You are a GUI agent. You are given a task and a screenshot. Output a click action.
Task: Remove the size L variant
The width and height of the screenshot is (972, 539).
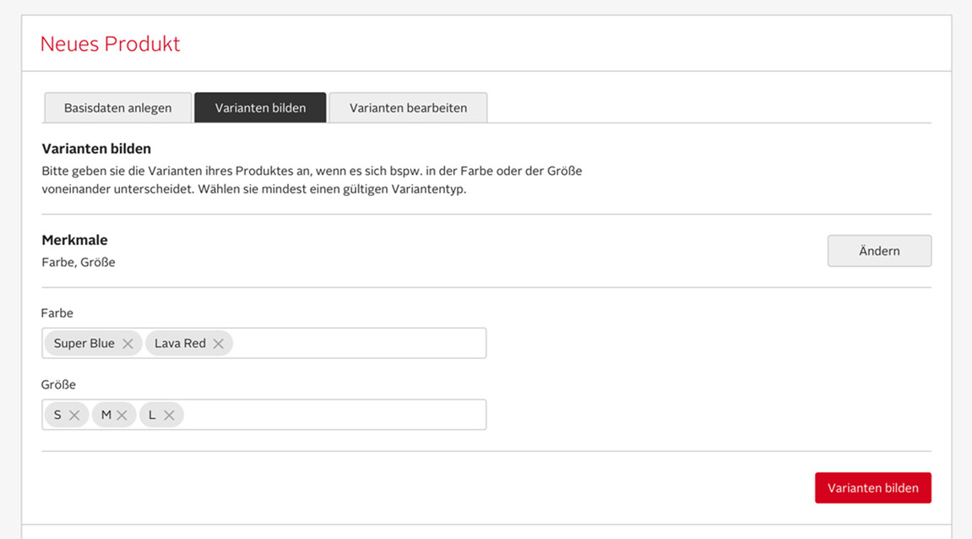pos(170,415)
